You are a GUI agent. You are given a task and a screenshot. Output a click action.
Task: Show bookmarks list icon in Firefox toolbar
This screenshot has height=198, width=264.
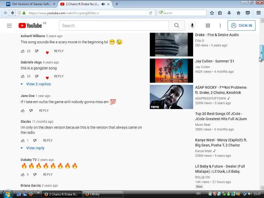click(220, 13)
